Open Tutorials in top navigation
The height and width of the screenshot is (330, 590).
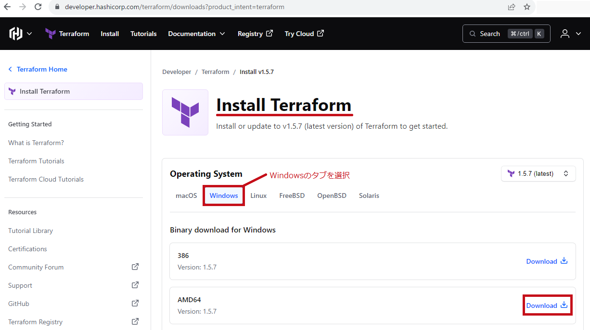pos(143,34)
